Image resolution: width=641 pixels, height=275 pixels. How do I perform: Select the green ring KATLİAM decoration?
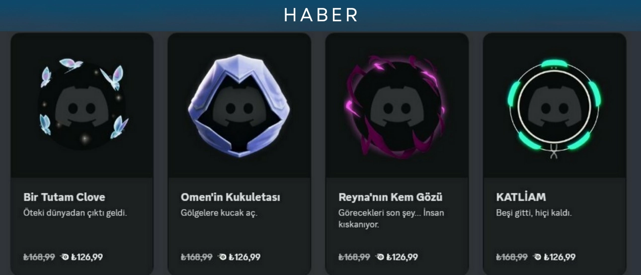[x=554, y=107]
